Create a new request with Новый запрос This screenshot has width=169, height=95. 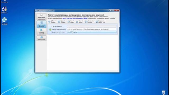[71, 22]
